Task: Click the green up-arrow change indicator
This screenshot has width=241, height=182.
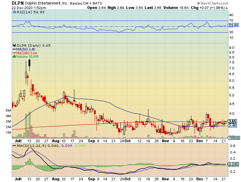Action: click(227, 8)
